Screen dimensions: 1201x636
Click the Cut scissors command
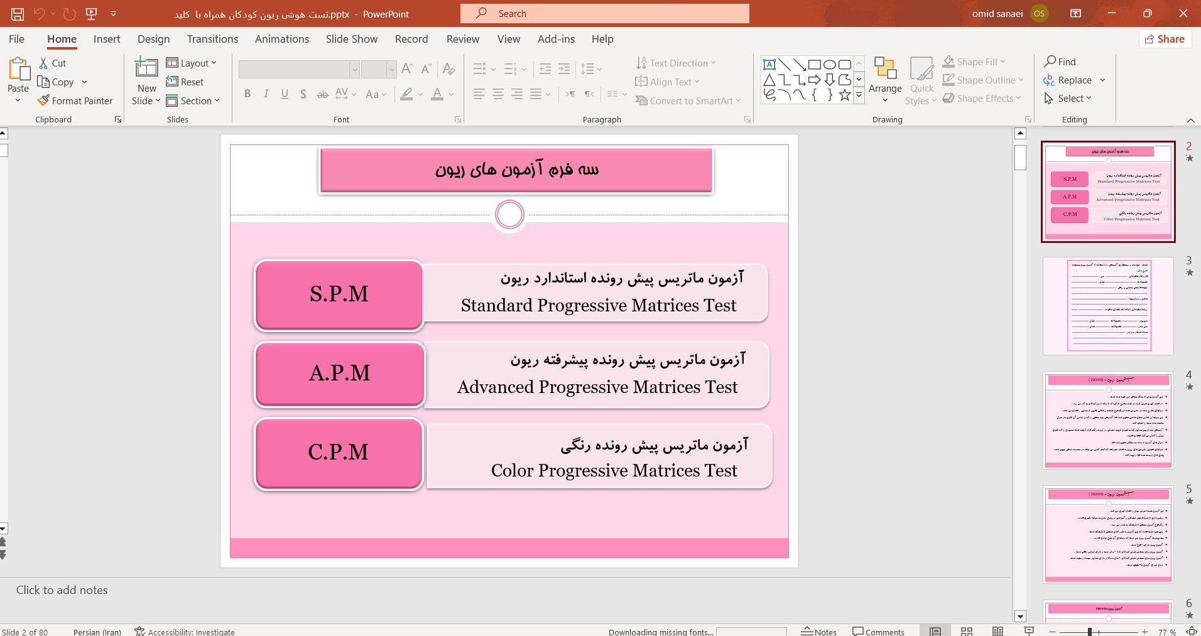point(52,63)
